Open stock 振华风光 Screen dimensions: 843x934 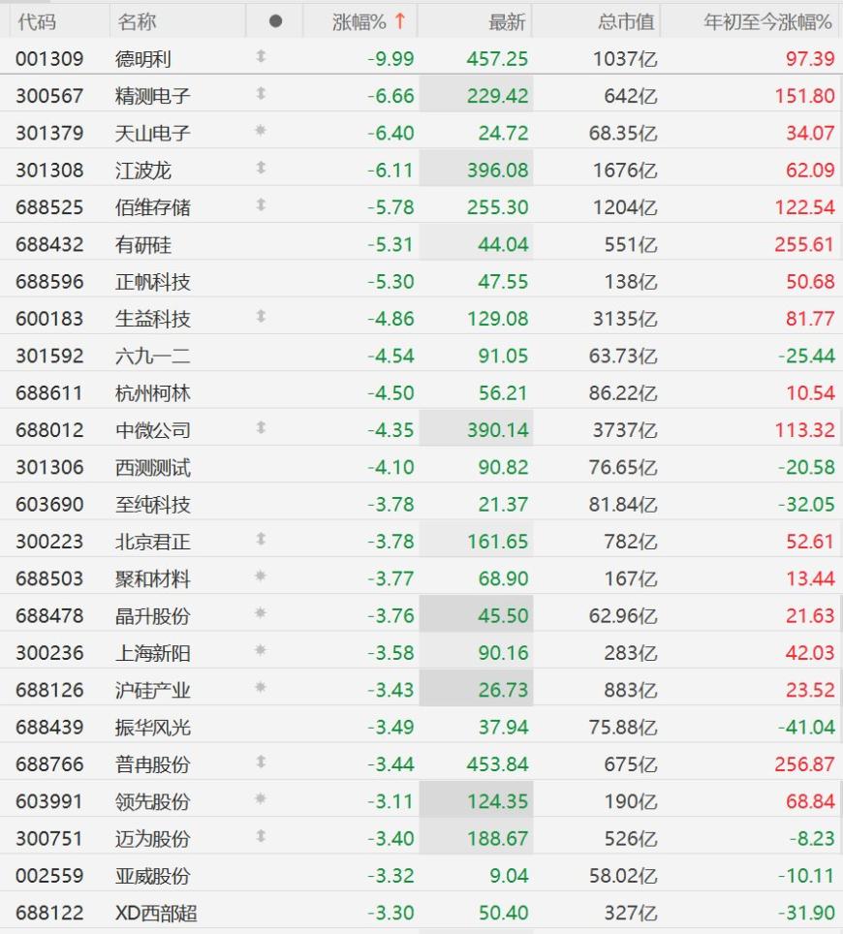click(x=152, y=728)
